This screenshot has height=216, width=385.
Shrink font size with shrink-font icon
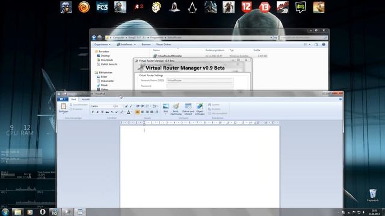[x=131, y=106]
